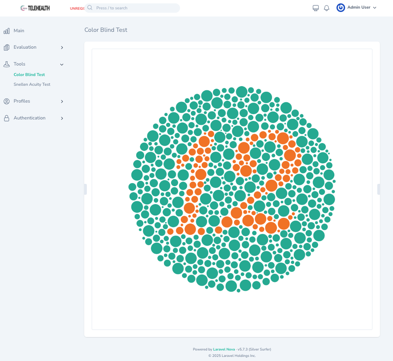Expand the Profiles section chevron
393x361 pixels.
tap(62, 101)
